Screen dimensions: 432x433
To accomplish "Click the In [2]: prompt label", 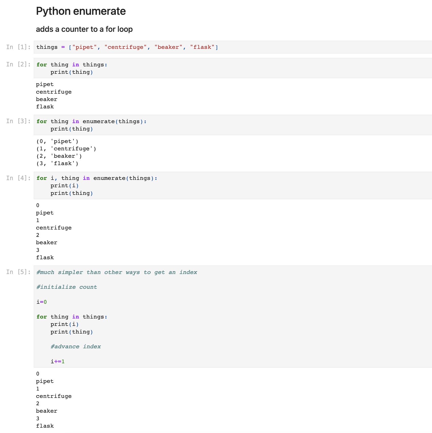I will [18, 64].
